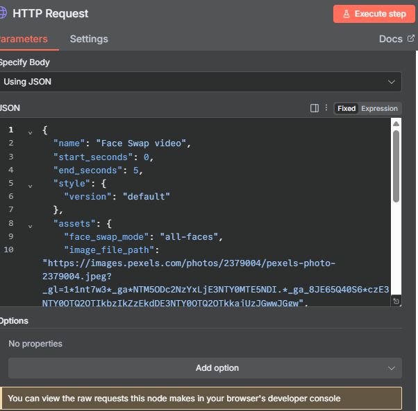Collapse the root JSON object at line 1
Image resolution: width=418 pixels, height=411 pixels.
(x=30, y=131)
